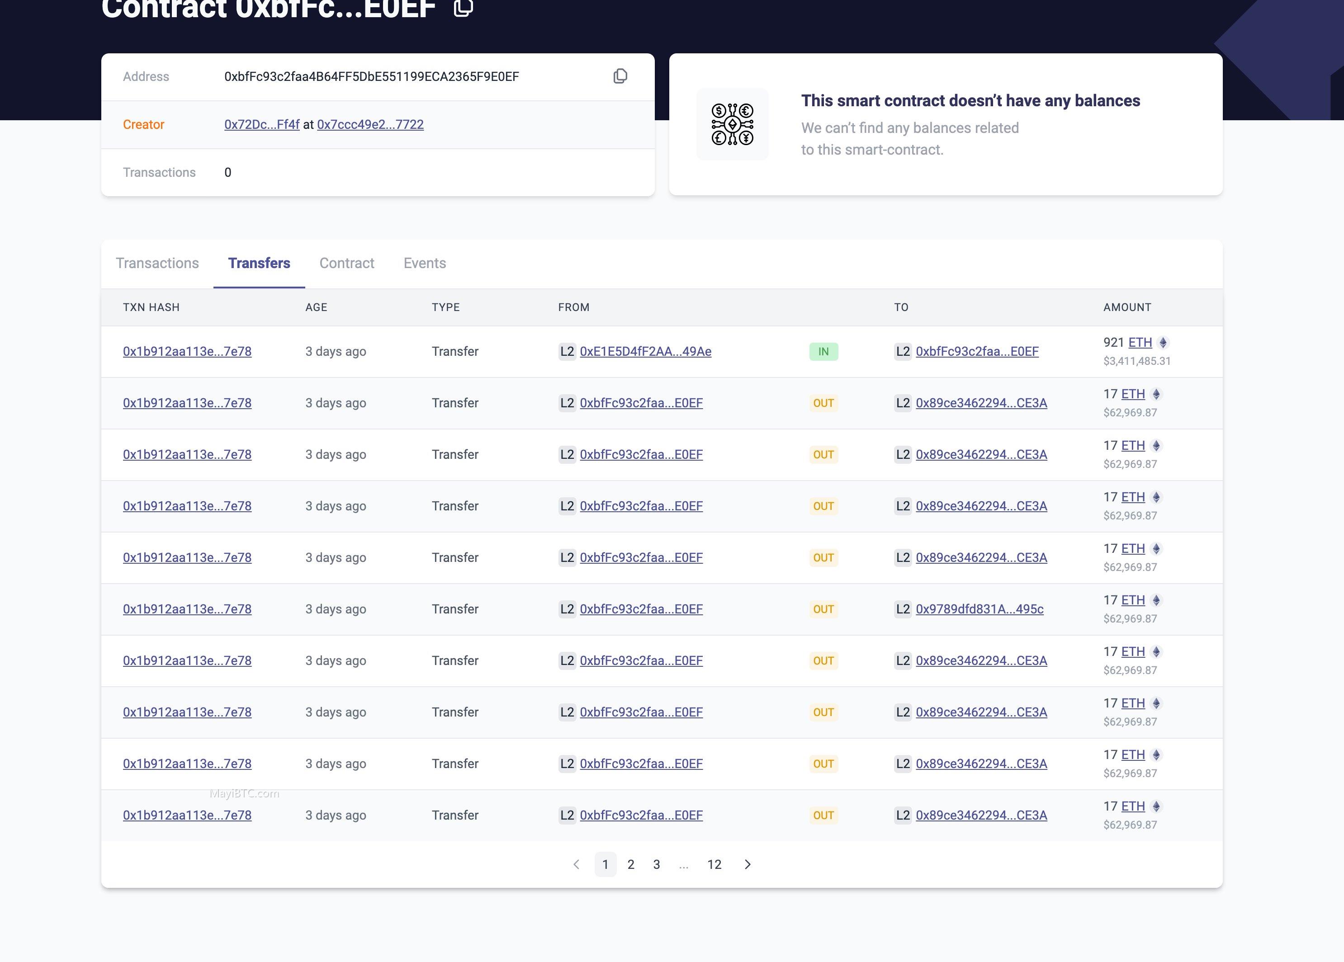Open the Events tab
1344x962 pixels.
[424, 263]
